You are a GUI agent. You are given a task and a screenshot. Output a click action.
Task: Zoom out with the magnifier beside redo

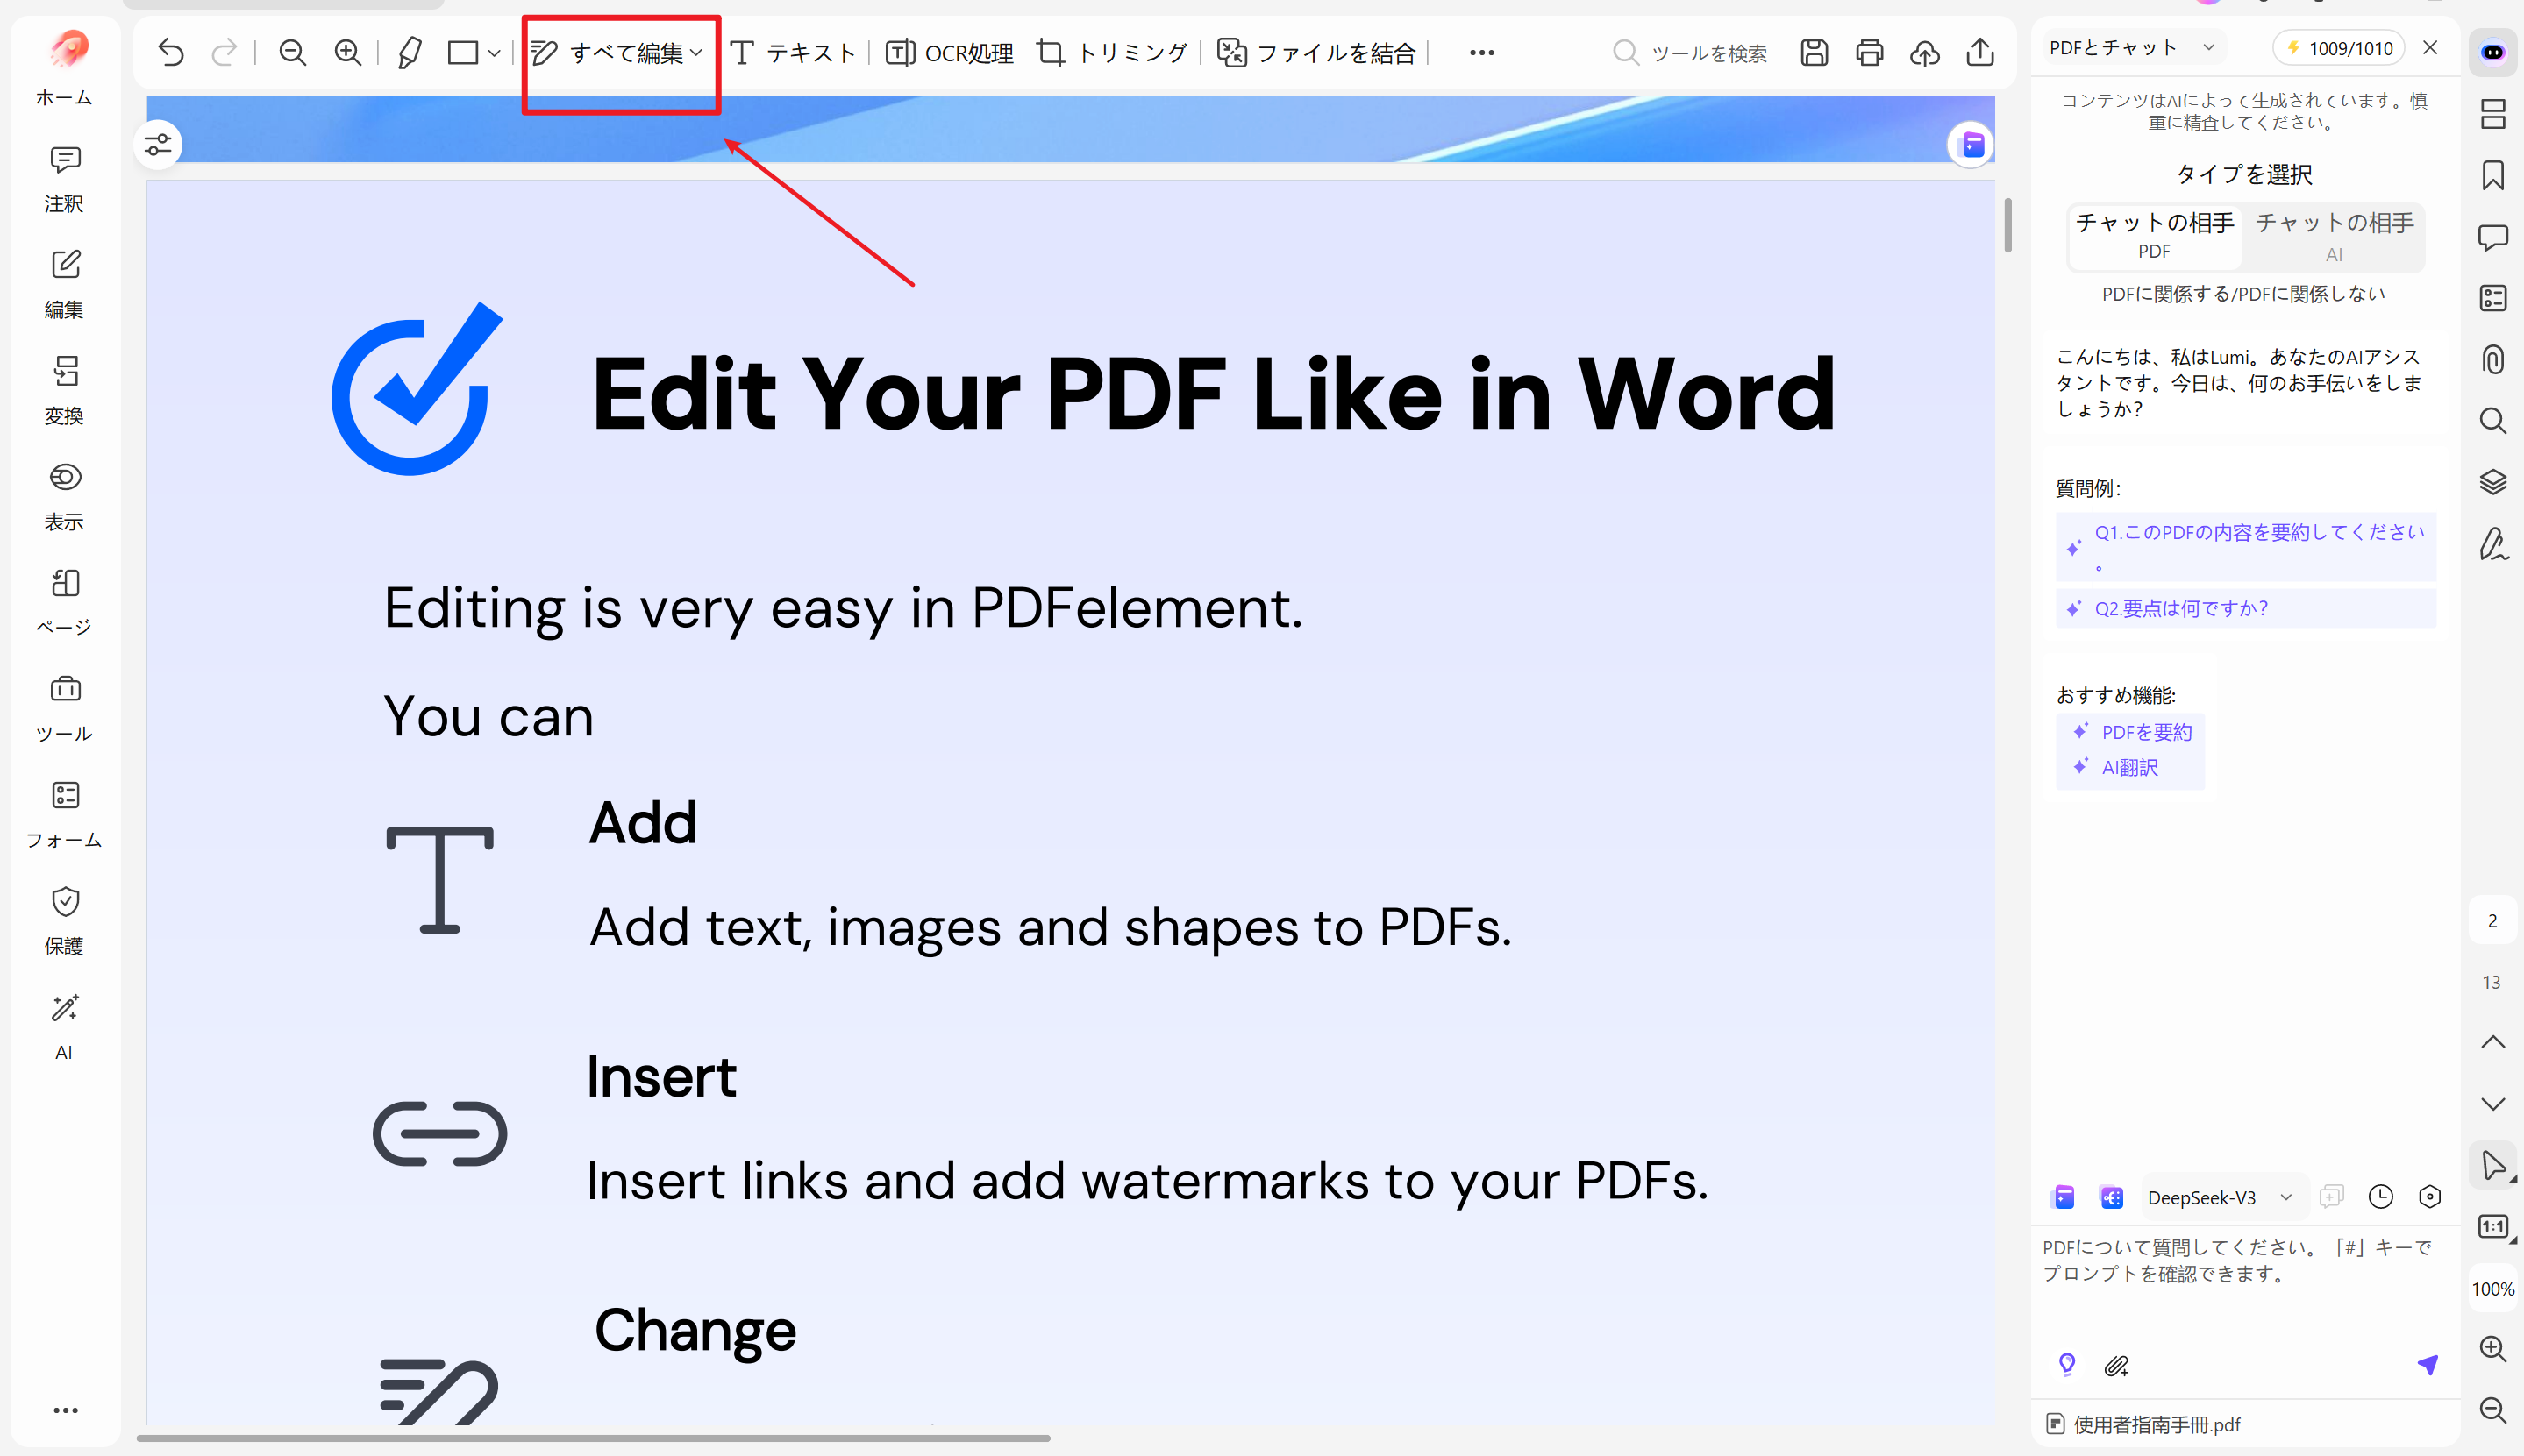tap(292, 52)
